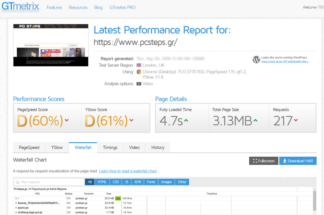Filter waterfall by Other
The width and height of the screenshot is (324, 215).
(x=182, y=182)
